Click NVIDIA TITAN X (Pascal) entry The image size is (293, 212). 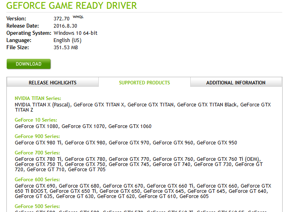(42, 105)
